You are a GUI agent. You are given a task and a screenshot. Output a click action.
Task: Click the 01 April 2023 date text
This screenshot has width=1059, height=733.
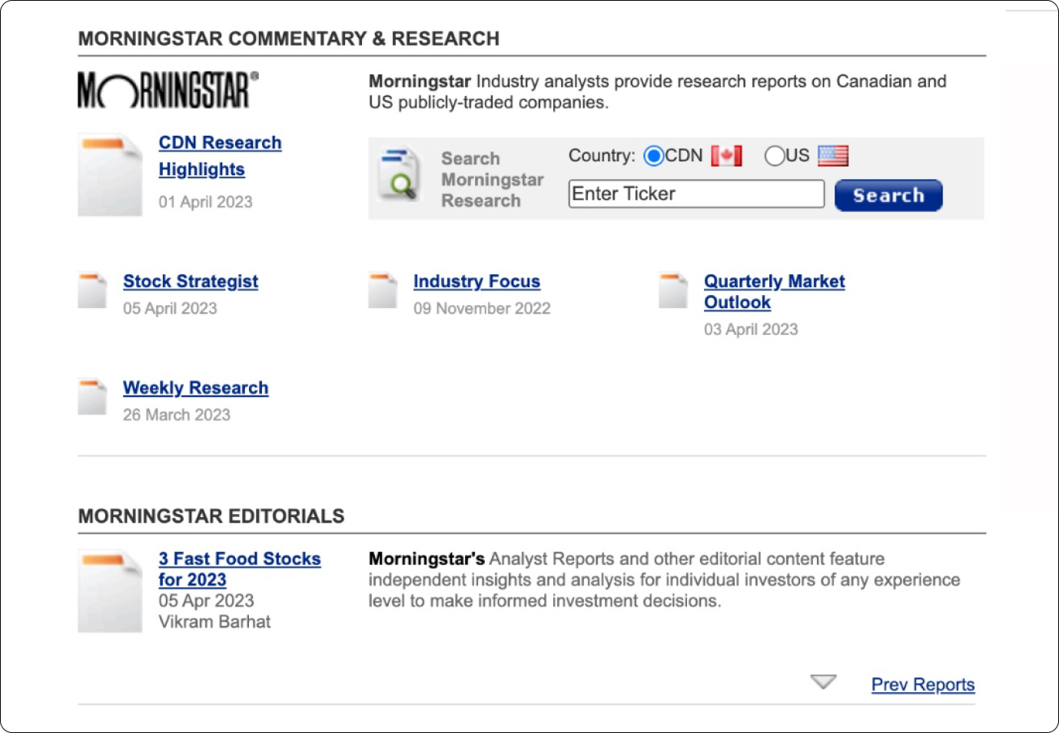205,202
